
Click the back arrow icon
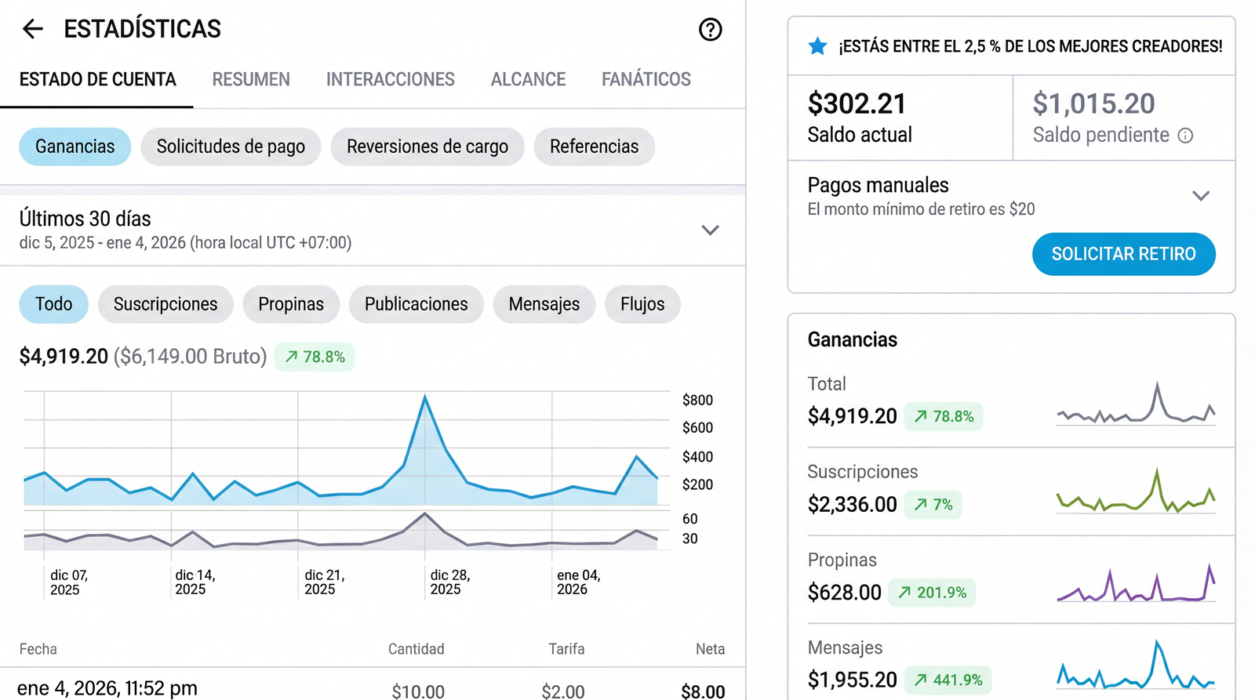tap(33, 30)
